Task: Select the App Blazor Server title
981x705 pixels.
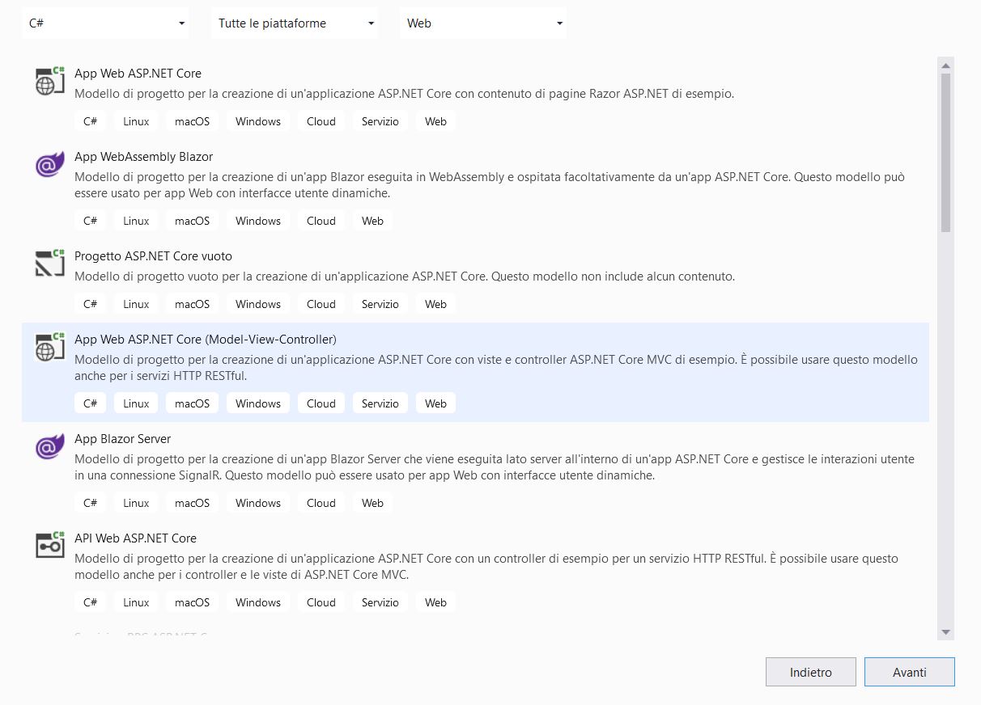Action: point(122,438)
